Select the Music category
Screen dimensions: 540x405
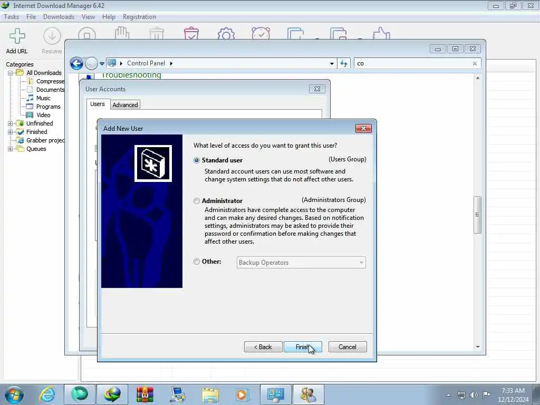(x=38, y=98)
